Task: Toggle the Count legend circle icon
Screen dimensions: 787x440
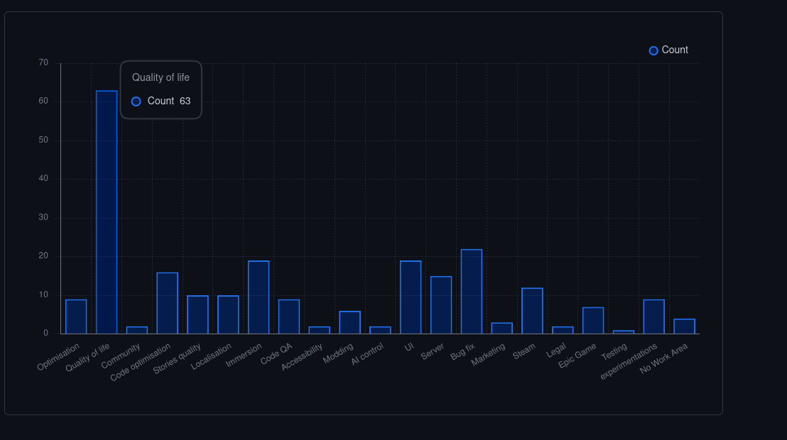Action: click(x=653, y=50)
